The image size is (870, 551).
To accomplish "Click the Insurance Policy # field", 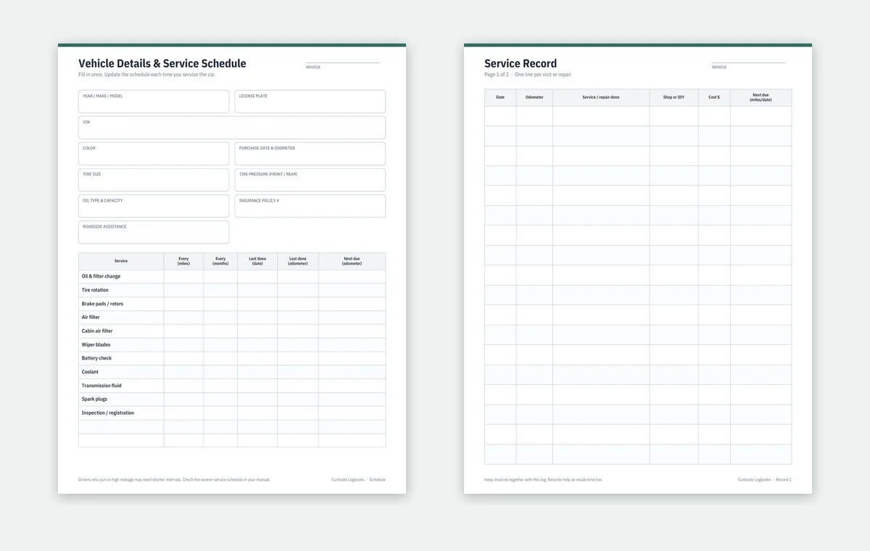I will (310, 206).
